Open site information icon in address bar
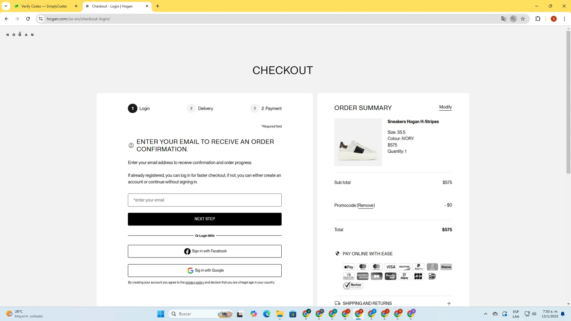571x321 pixels. tap(41, 19)
